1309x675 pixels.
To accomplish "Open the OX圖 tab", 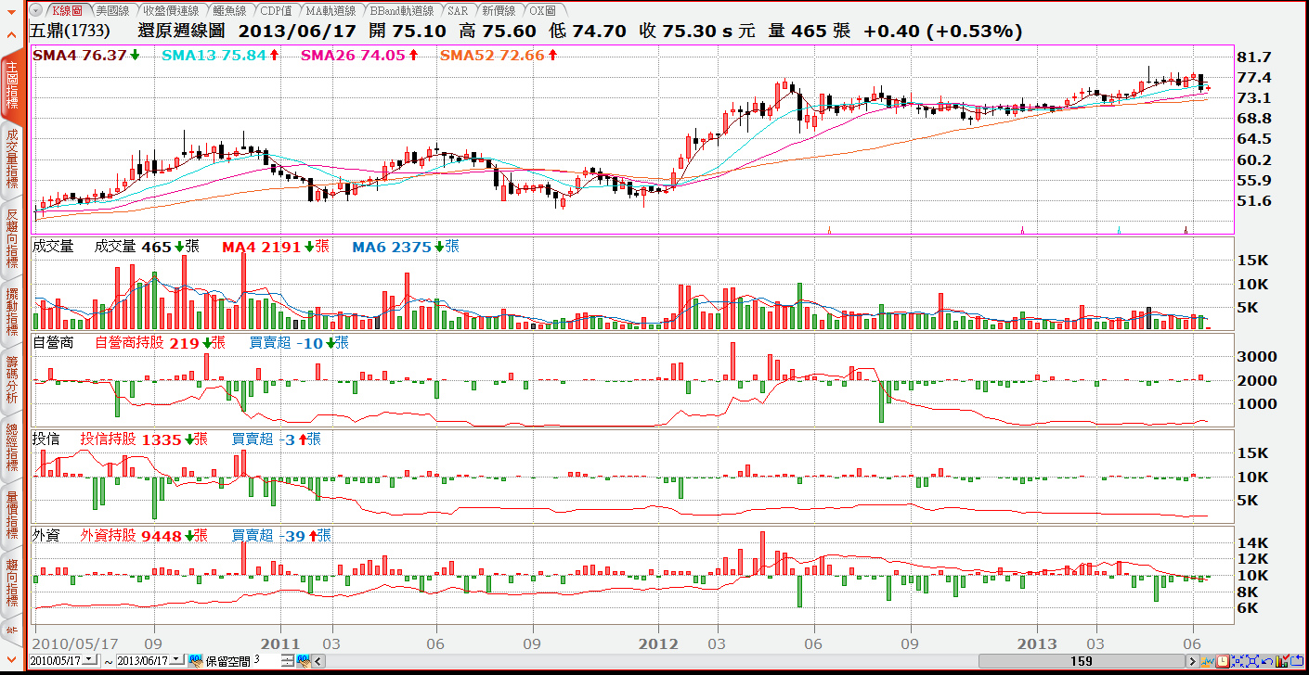I will (x=542, y=10).
